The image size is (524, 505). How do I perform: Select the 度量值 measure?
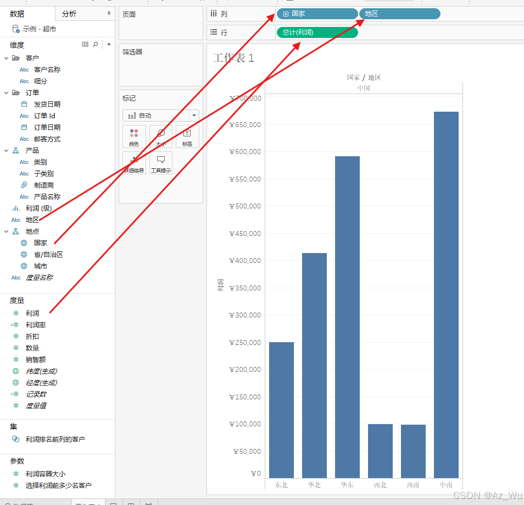(x=36, y=405)
